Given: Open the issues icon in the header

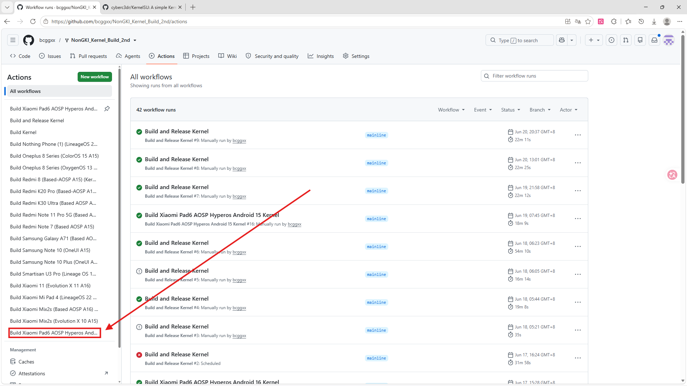Looking at the screenshot, I should 612,40.
